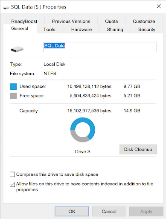Viewport: 166px width, 219px height.
Task: Click the gray Free space swatch
Action: click(13, 96)
